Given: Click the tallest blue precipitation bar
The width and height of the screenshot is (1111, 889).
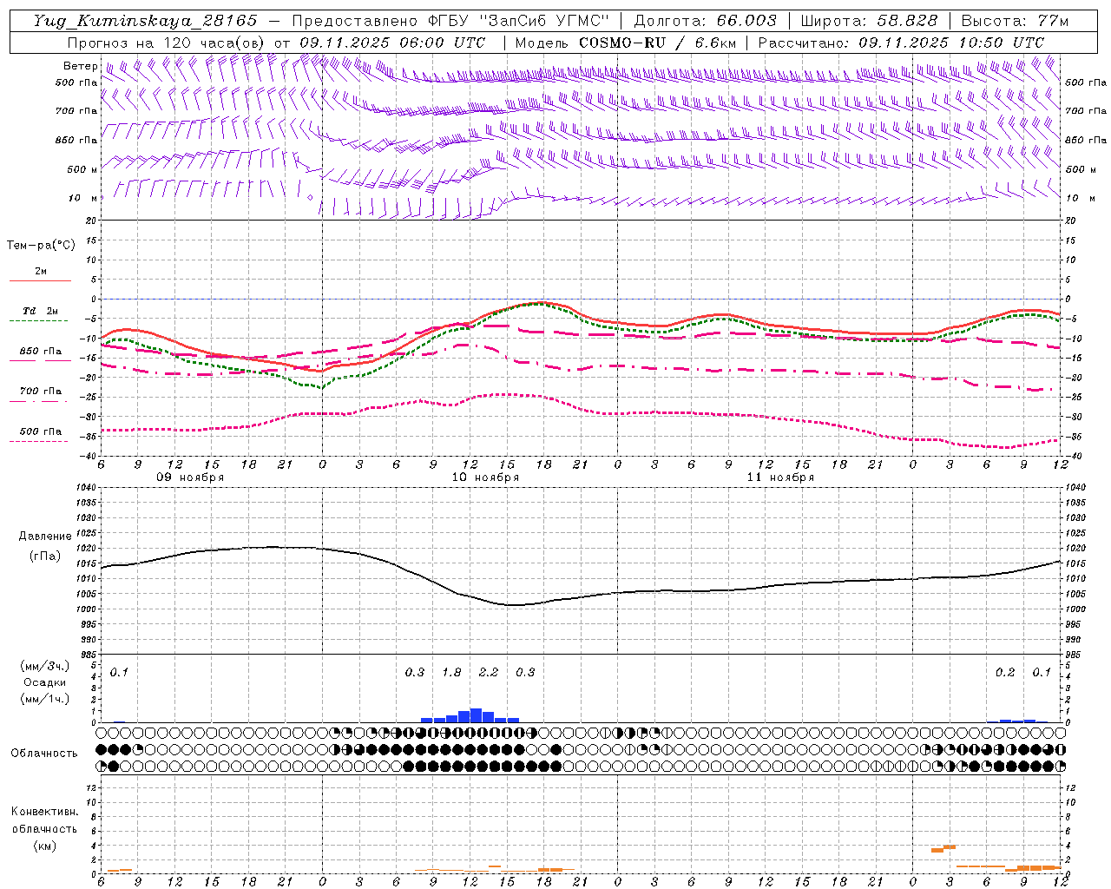Looking at the screenshot, I should click(476, 715).
